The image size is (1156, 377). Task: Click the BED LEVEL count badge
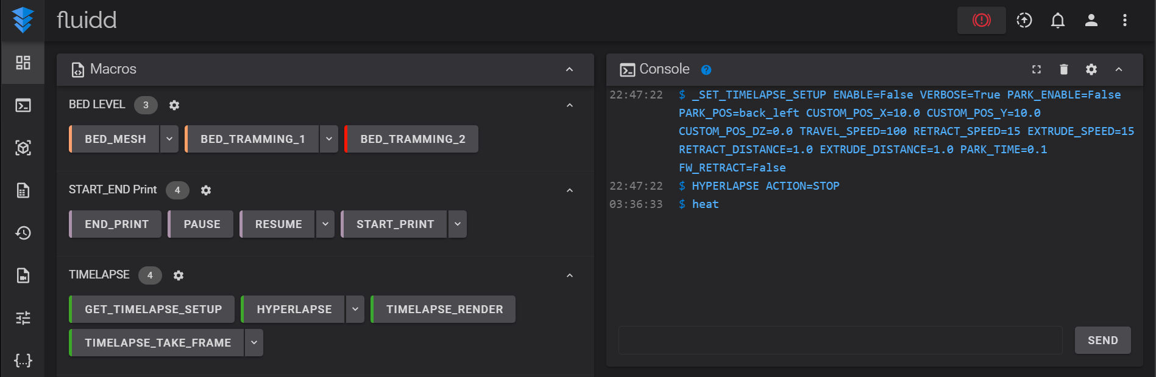click(146, 105)
